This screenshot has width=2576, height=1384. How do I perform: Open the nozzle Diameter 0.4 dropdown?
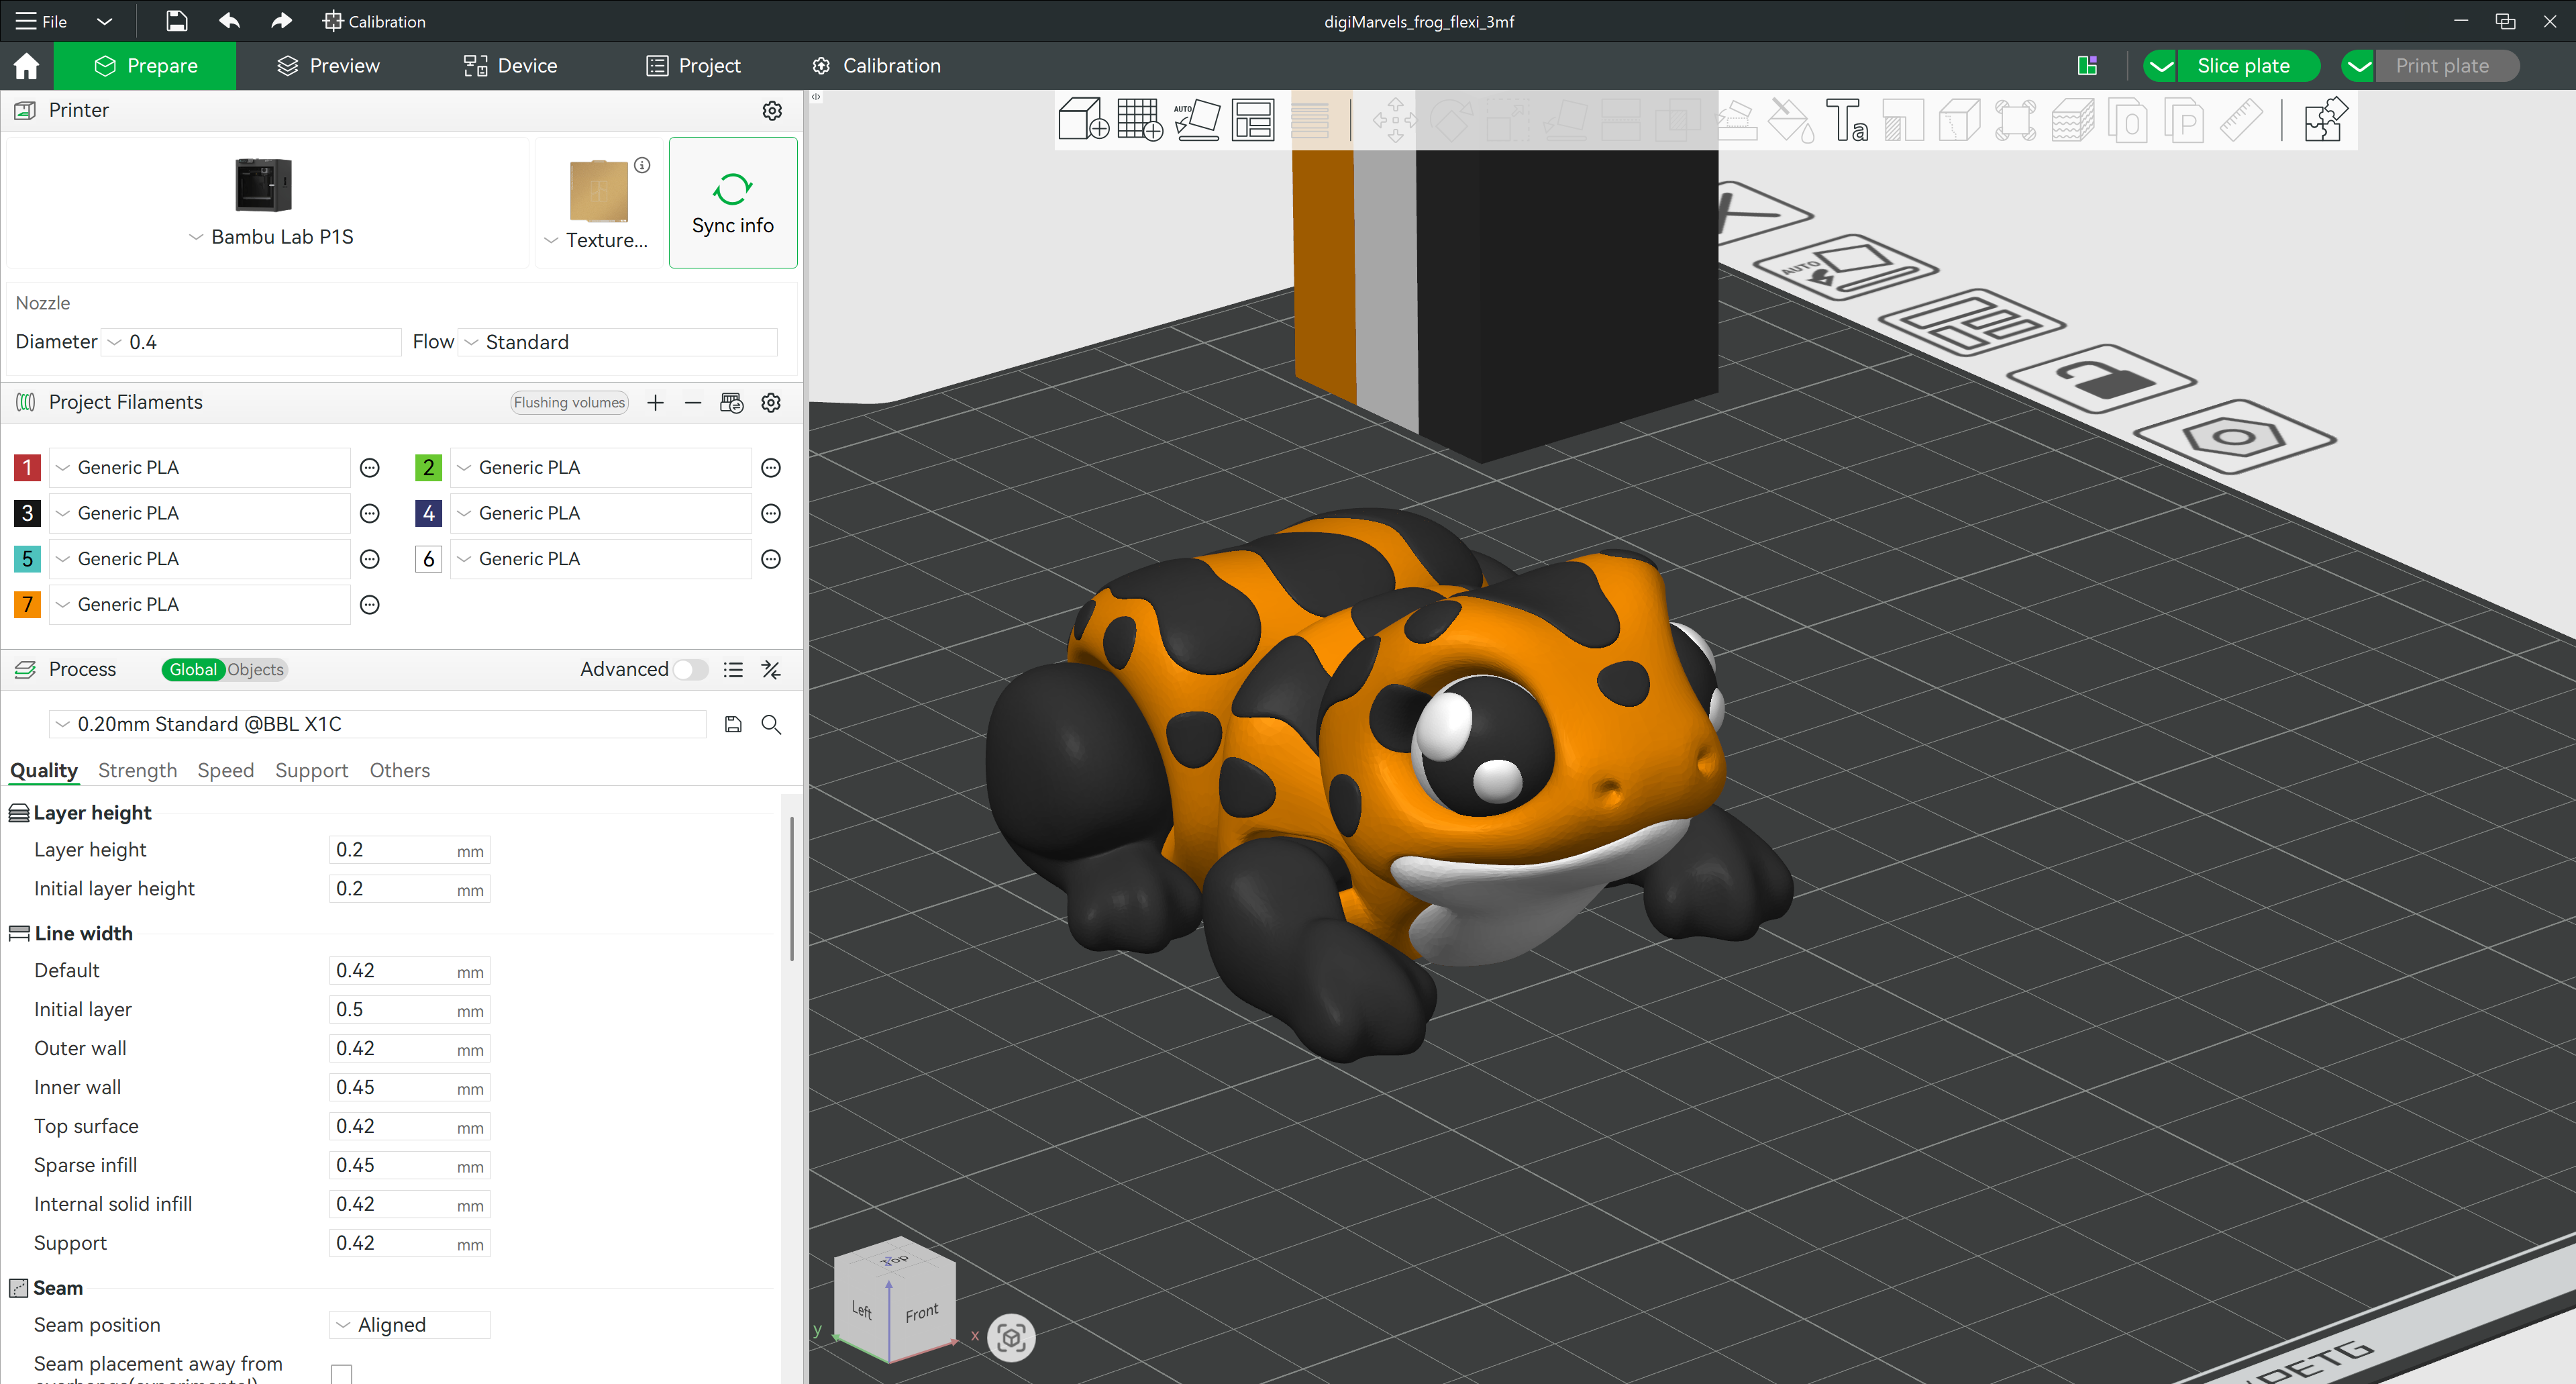click(x=251, y=342)
